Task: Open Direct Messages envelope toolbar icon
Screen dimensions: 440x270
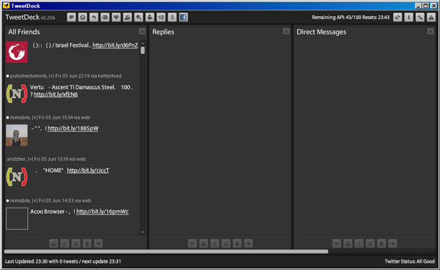Action: coord(105,18)
